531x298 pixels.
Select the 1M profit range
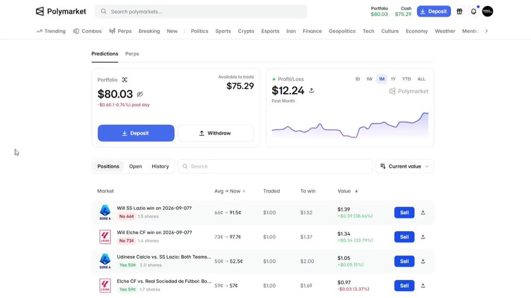click(381, 79)
